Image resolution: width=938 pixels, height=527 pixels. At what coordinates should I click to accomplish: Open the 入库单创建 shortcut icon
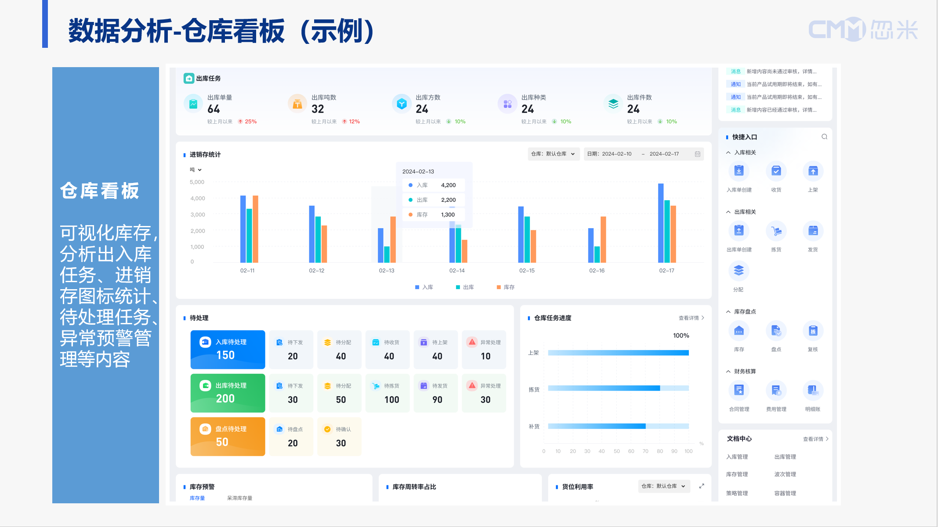739,171
